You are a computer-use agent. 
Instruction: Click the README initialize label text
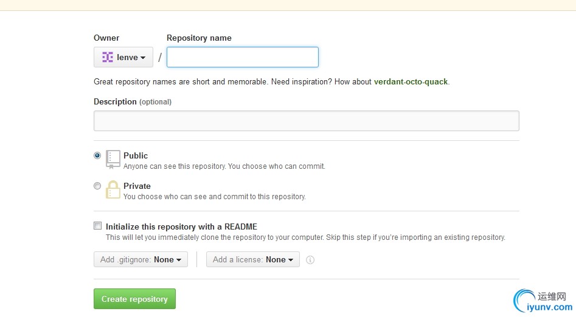coord(181,227)
